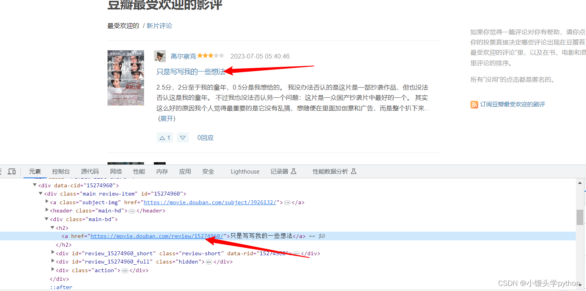Image resolution: width=586 pixels, height=291 pixels.
Task: Expand the subject-img anchor node
Action: 47,202
